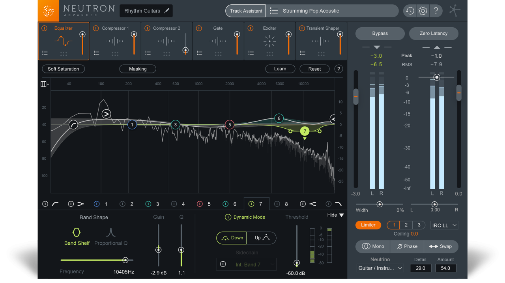
Task: Toggle the Transient Shaper power button
Action: coord(302,28)
